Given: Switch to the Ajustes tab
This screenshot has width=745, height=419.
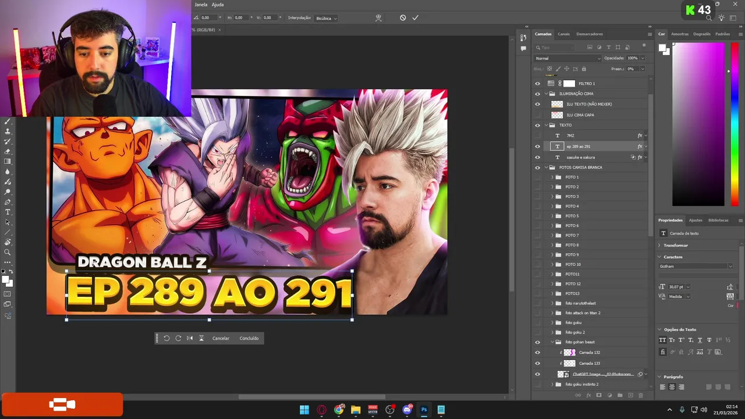Looking at the screenshot, I should (696, 220).
